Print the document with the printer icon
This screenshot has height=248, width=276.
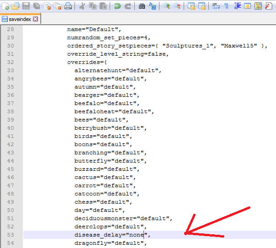point(68,6)
